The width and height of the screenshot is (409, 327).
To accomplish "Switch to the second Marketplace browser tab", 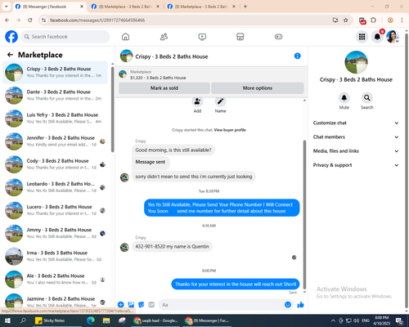I will [x=125, y=7].
